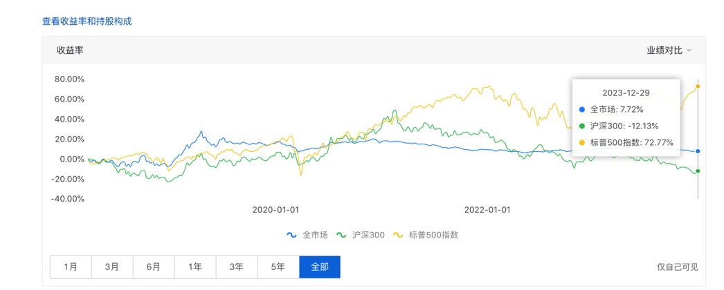Open 查看收益率和持股构成 link
This screenshot has height=290, width=724.
tap(87, 21)
